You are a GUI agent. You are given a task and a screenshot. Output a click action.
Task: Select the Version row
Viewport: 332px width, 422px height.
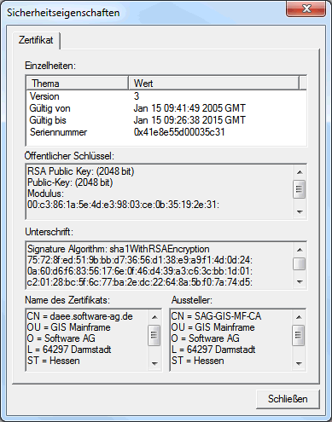[x=166, y=96]
